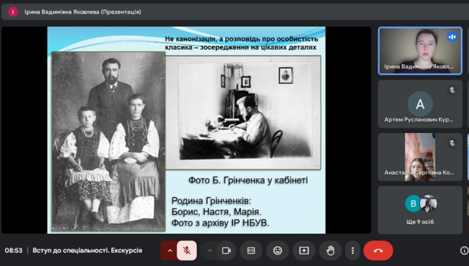Click muted mic icon on Артем's tile

click(452, 90)
